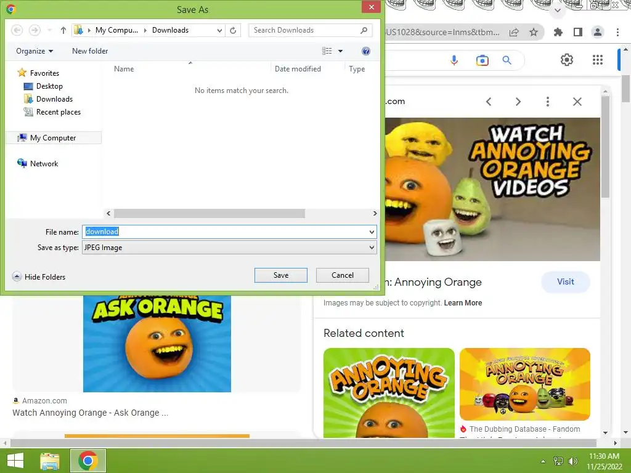
Task: Open Organize dropdown menu
Action: tap(35, 51)
